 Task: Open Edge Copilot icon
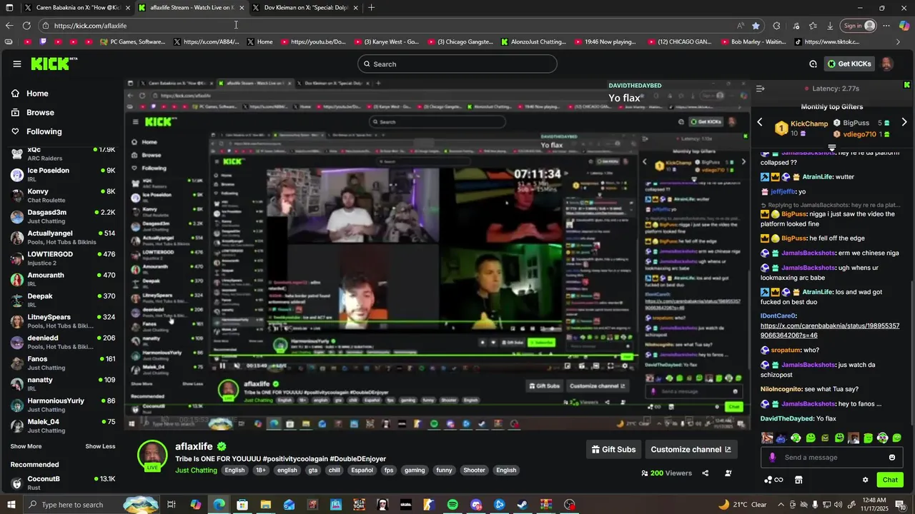(x=904, y=26)
